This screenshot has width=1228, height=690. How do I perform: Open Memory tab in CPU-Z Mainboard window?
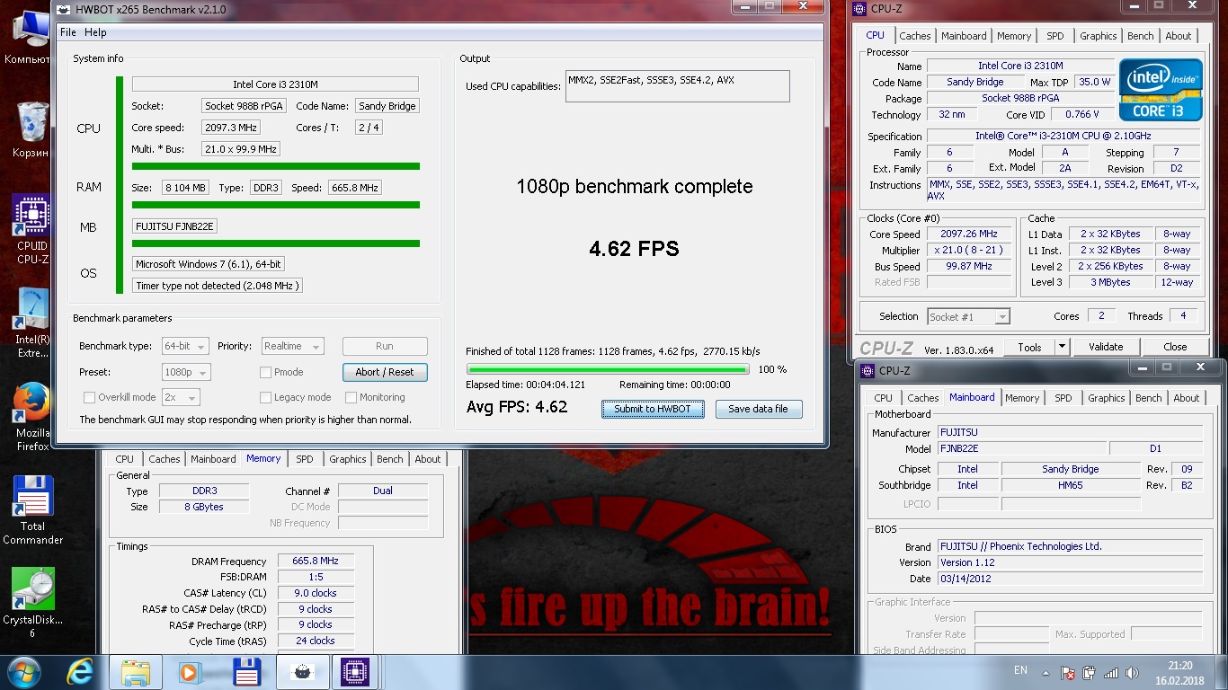pyautogui.click(x=1022, y=398)
